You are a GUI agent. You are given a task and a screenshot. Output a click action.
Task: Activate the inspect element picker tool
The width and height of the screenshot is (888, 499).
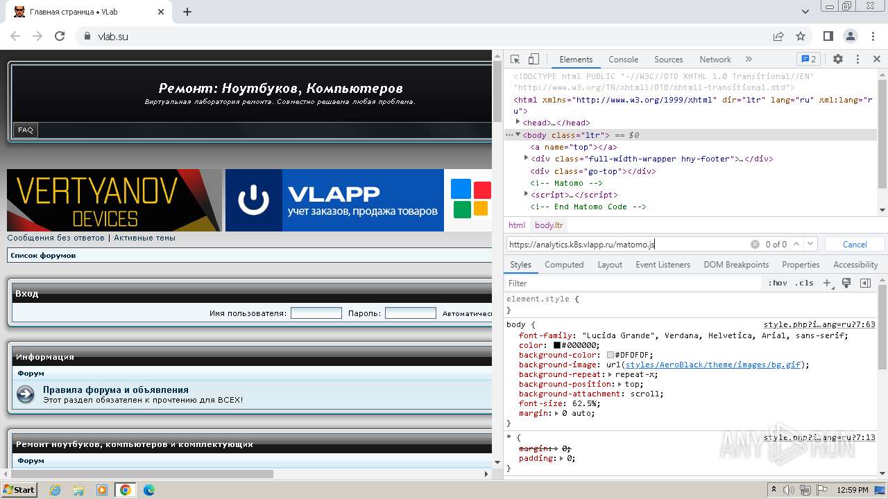point(515,60)
